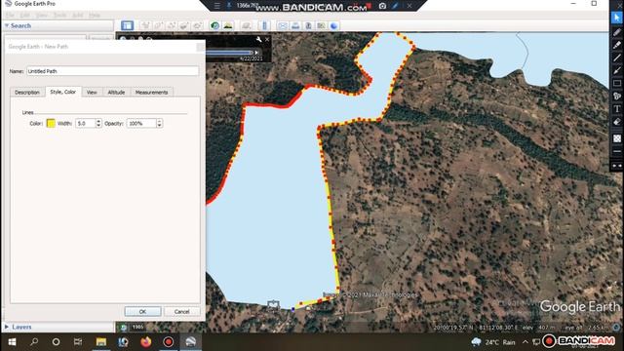Switch to Altitude tab
The width and height of the screenshot is (624, 351).
[x=116, y=93]
